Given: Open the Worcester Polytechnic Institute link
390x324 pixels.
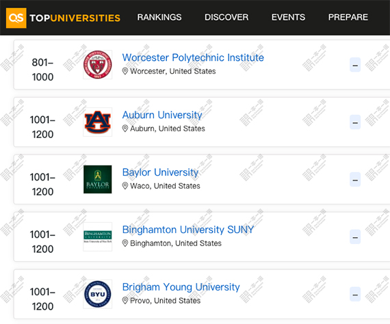Looking at the screenshot, I should 193,57.
